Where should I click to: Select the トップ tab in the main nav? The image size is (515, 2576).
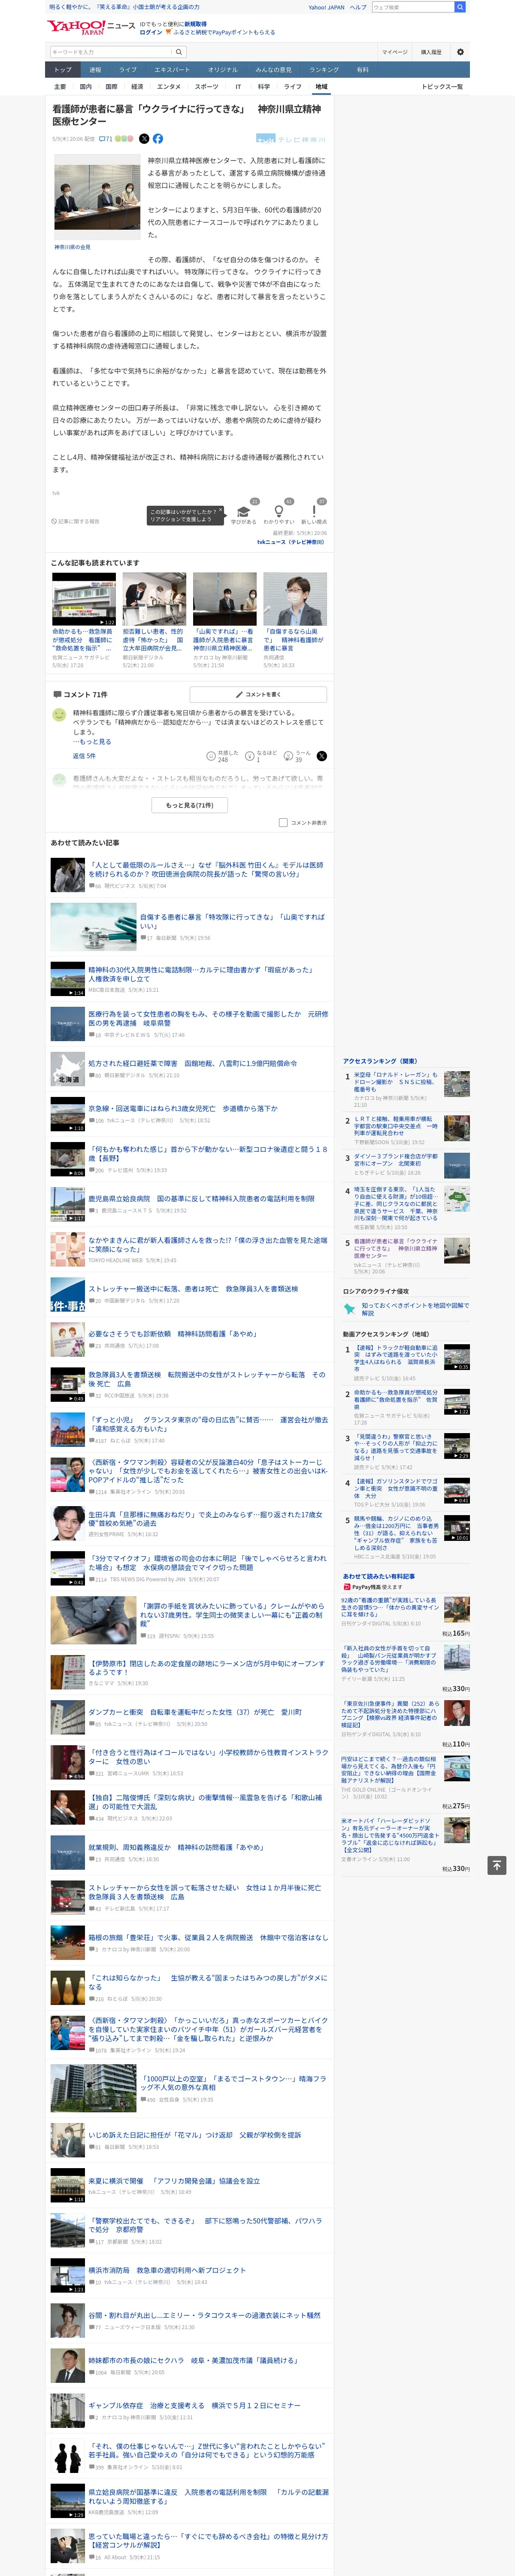click(63, 70)
